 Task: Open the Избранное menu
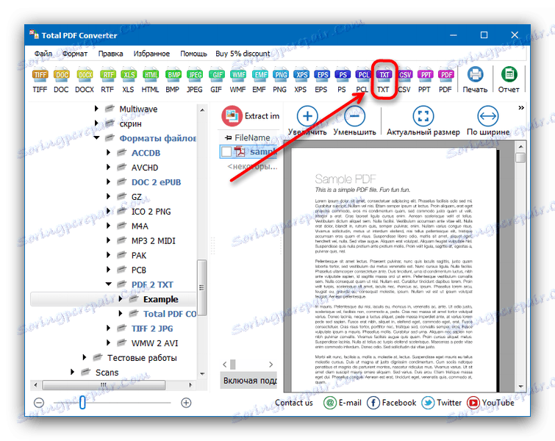(x=151, y=54)
